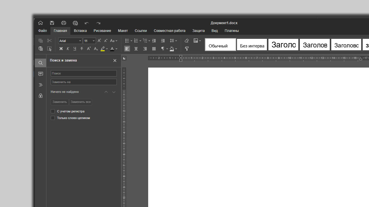Open the Comments panel in left sidebar
369x207 pixels.
(41, 74)
